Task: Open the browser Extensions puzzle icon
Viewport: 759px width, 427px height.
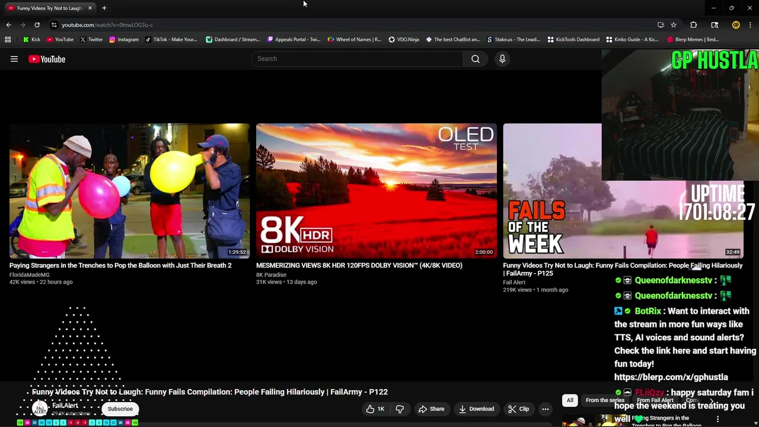Action: (x=693, y=25)
